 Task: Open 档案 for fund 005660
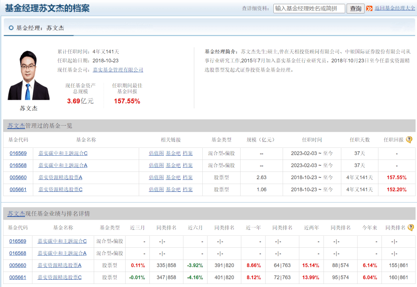[188, 178]
